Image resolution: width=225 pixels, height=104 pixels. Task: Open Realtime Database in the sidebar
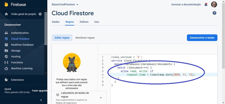pos(22,45)
